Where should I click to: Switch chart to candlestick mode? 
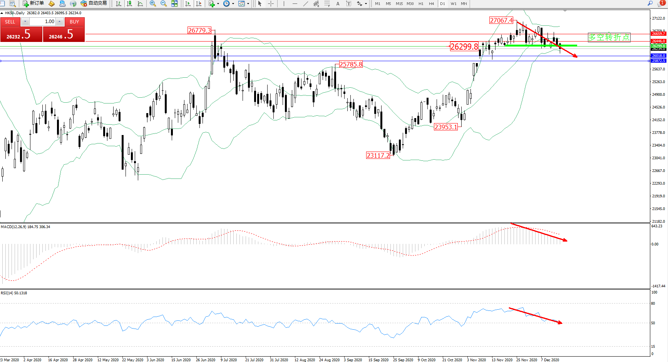click(x=129, y=3)
